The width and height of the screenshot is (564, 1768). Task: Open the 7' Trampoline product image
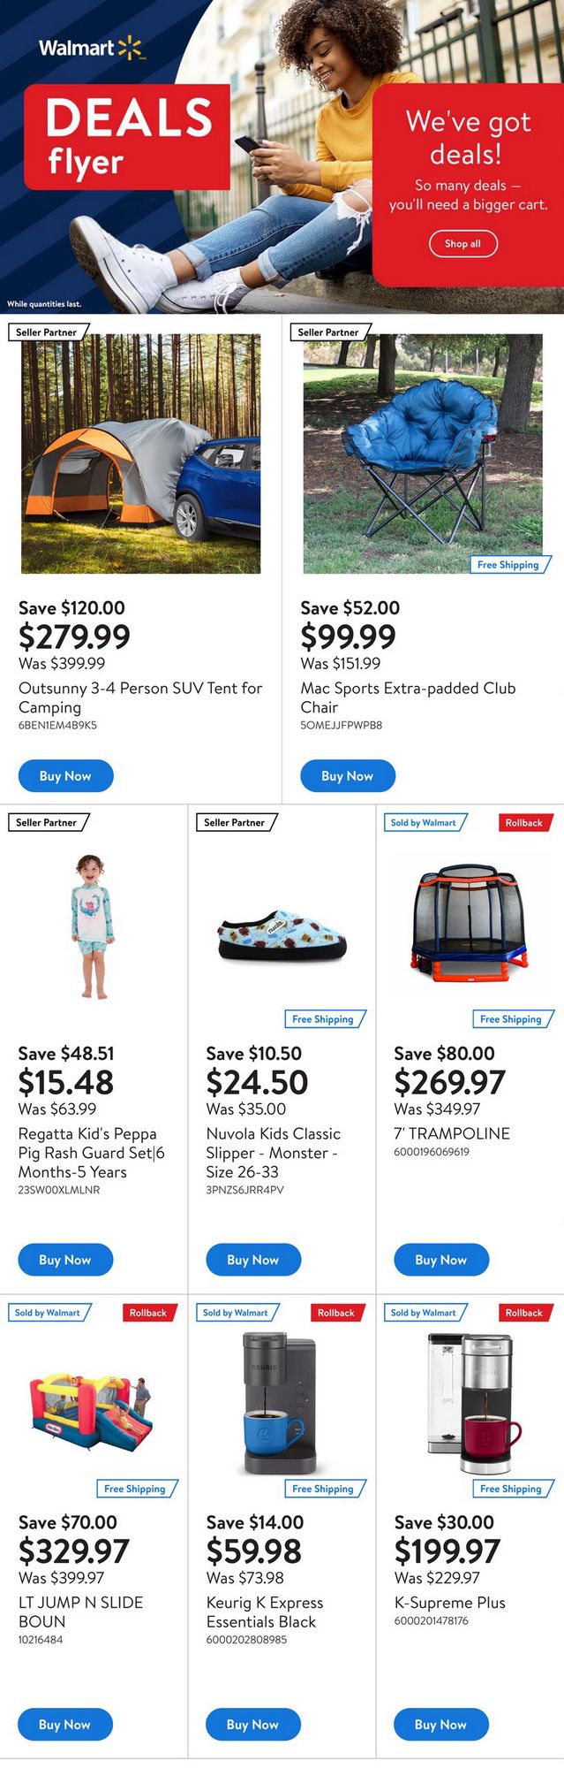[469, 919]
